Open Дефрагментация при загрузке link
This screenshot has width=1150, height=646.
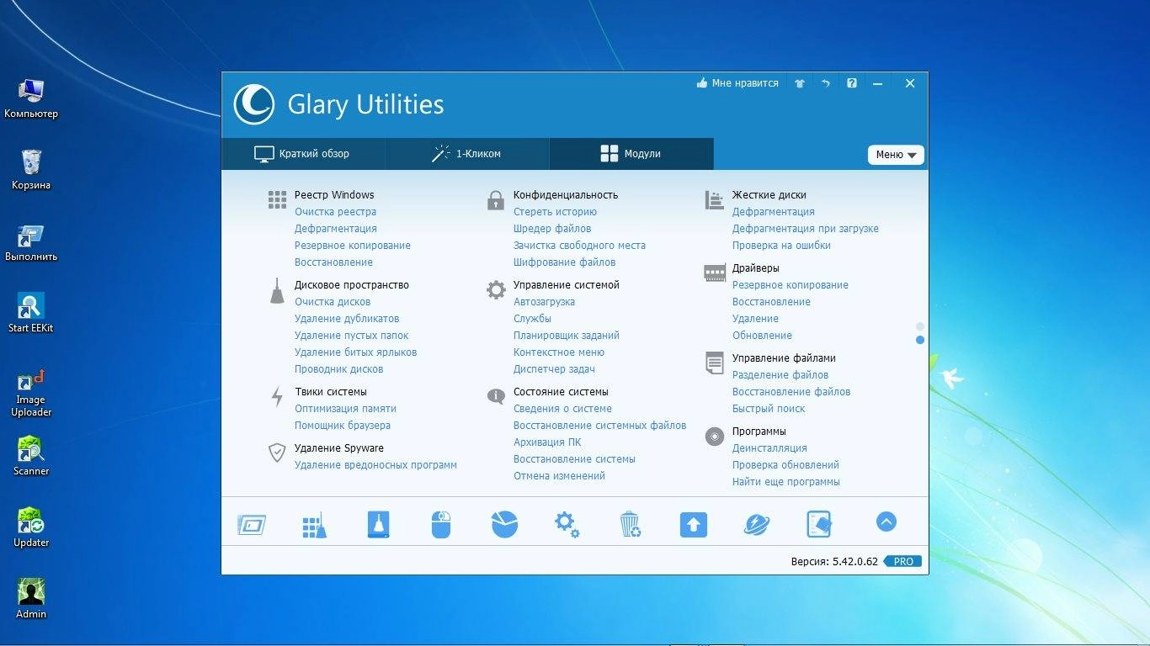[x=805, y=229]
